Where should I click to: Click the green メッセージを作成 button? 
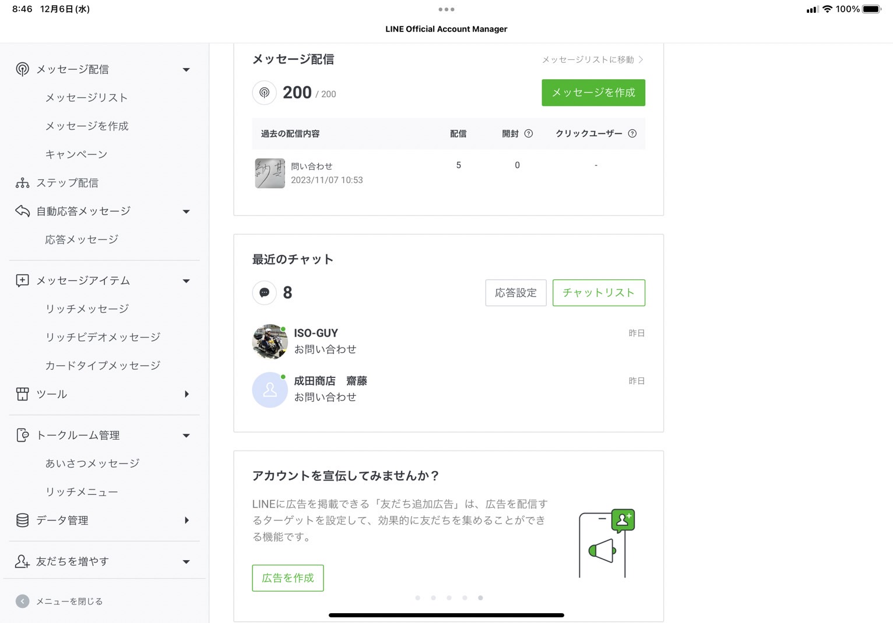(x=593, y=93)
